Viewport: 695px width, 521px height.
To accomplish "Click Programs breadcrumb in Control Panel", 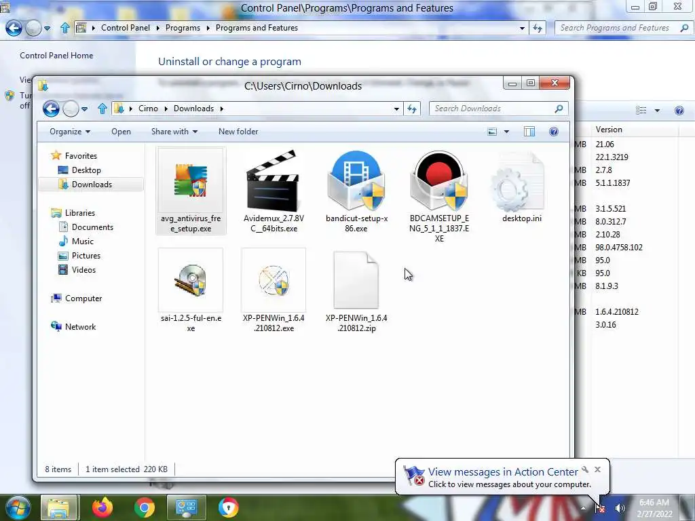I will [183, 28].
